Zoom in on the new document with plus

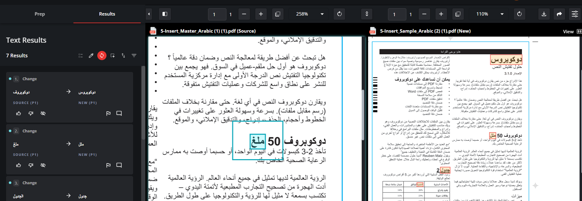point(441,14)
